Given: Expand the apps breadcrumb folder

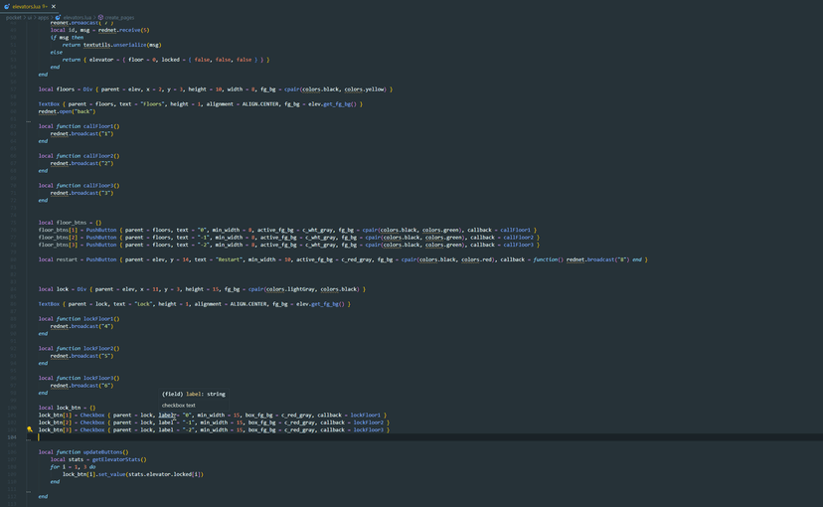Looking at the screenshot, I should coord(43,17).
